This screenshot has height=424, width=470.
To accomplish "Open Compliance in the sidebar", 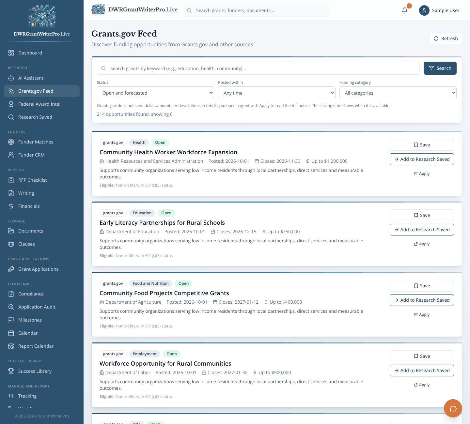I will click(42, 294).
